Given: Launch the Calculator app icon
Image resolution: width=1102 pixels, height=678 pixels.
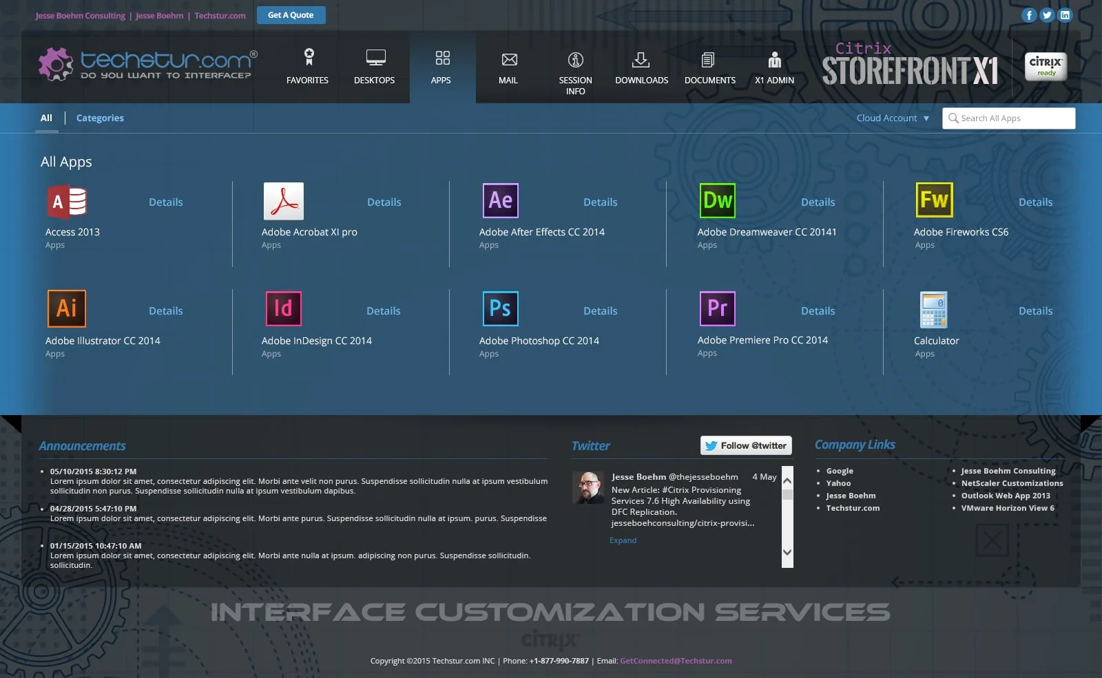Looking at the screenshot, I should tap(934, 309).
